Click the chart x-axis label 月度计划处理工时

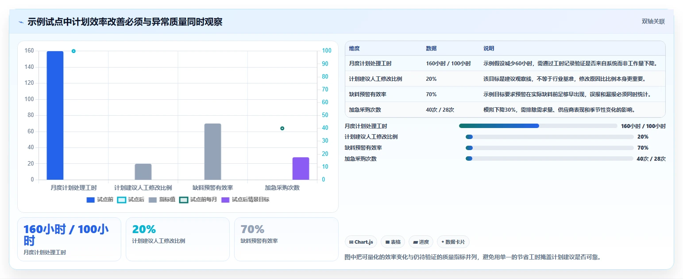73,188
